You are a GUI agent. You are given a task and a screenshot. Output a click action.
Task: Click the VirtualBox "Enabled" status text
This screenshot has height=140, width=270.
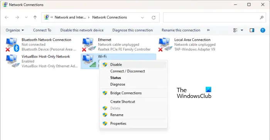click(x=28, y=61)
